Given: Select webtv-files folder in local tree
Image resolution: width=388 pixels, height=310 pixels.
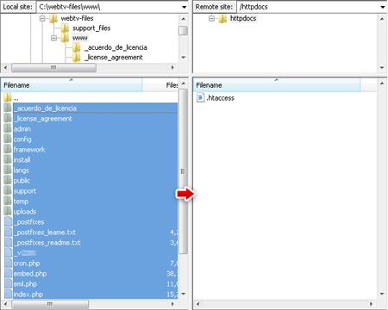Looking at the screenshot, I should coord(77,18).
